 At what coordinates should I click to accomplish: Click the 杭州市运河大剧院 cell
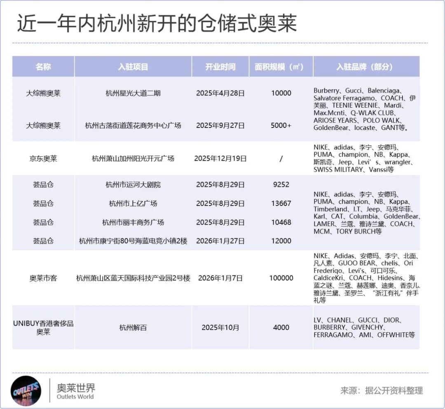click(x=133, y=184)
